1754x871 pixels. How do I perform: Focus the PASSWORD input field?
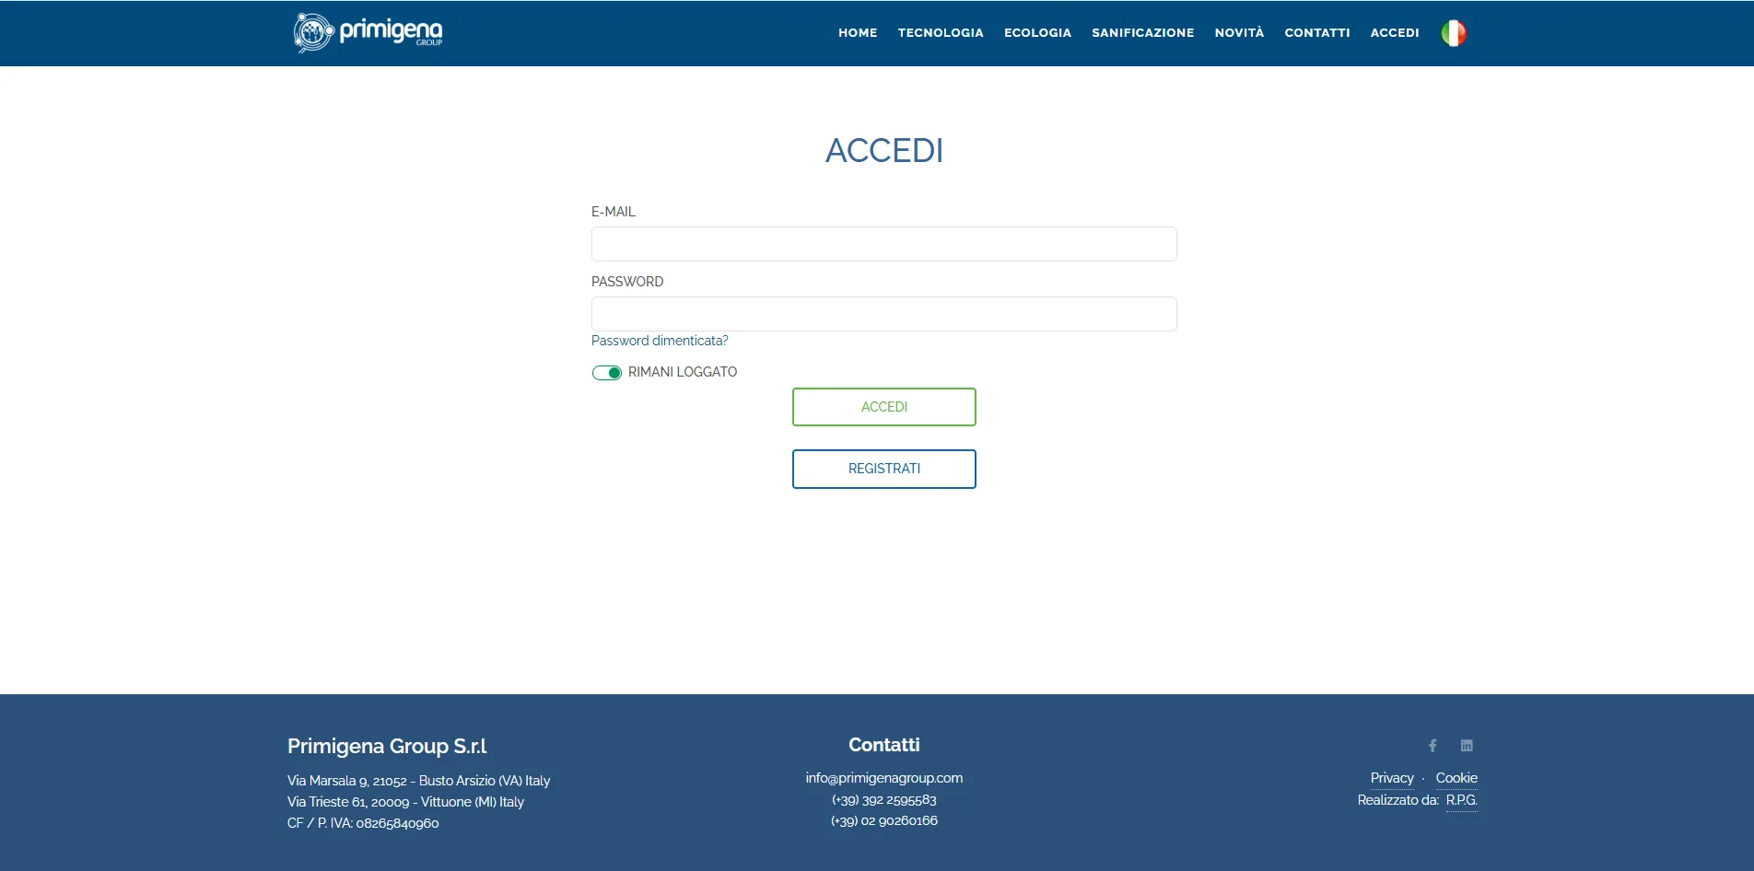pyautogui.click(x=884, y=314)
